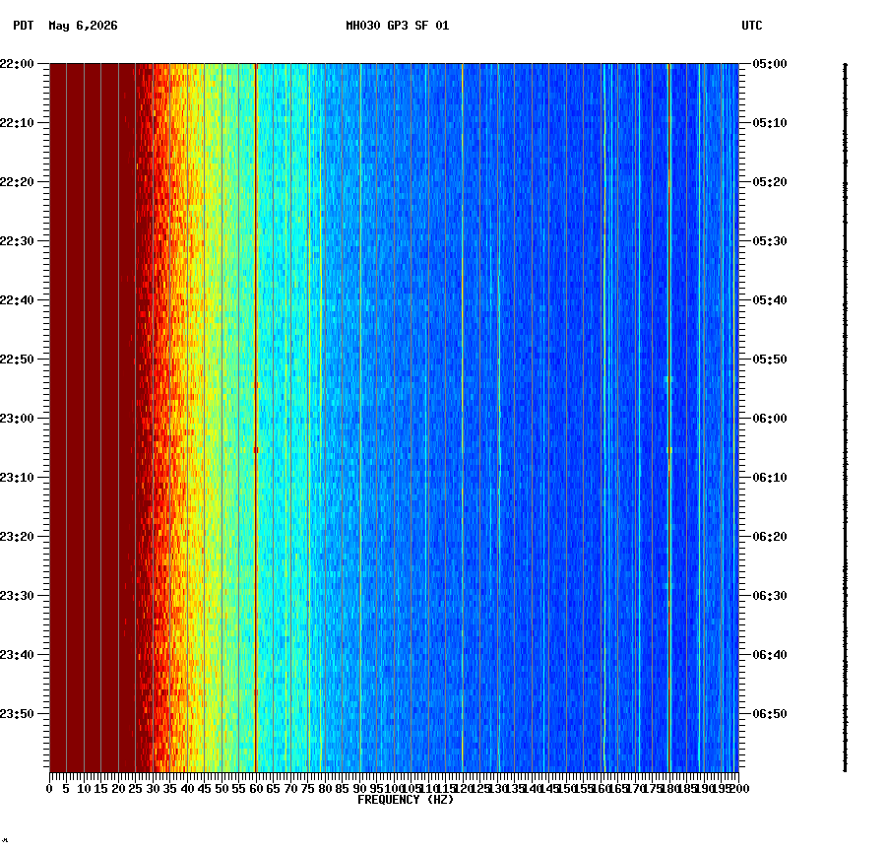This screenshot has height=851, width=888.
Task: Click the 0 Hz frequency axis label
Action: (49, 788)
